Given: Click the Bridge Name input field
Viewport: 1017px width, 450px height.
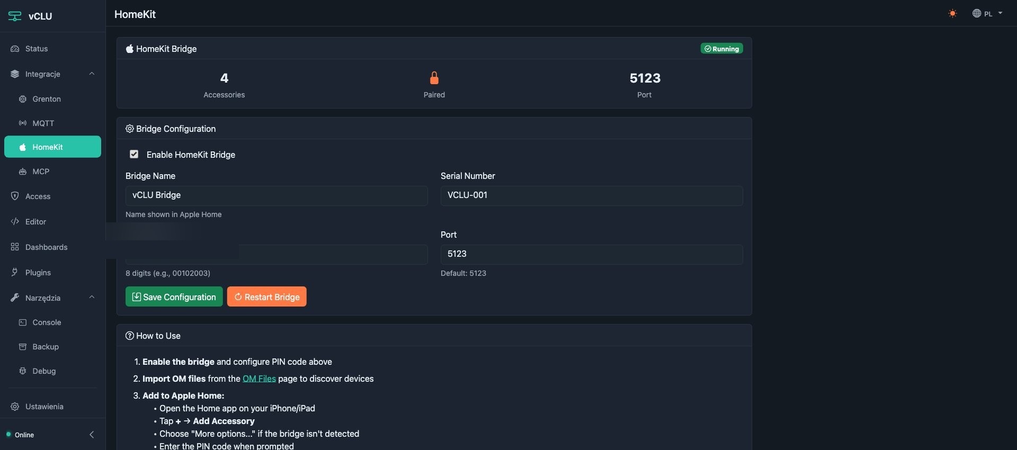Looking at the screenshot, I should pyautogui.click(x=276, y=195).
